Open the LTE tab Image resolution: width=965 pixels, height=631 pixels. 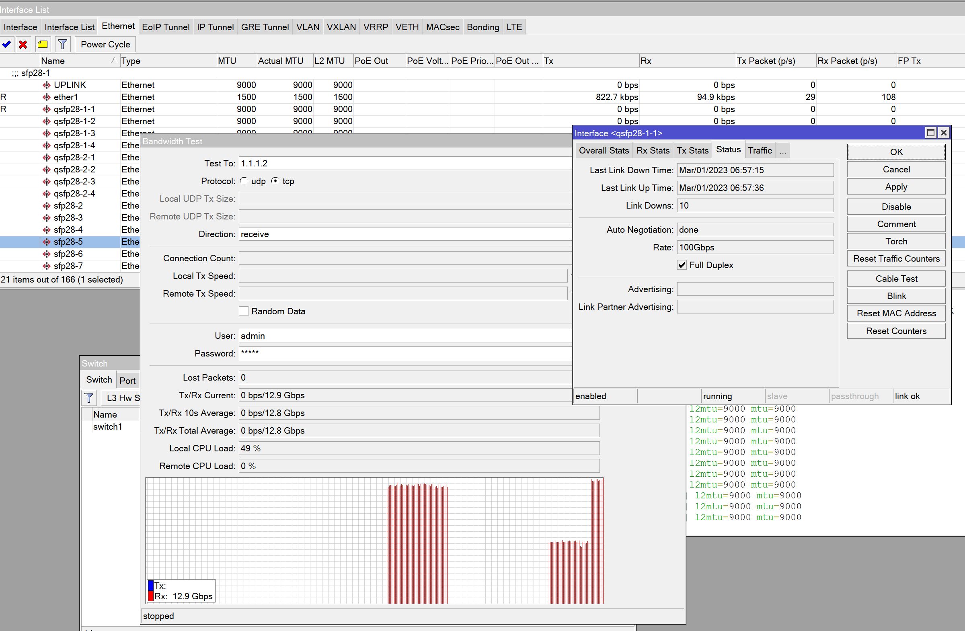514,27
